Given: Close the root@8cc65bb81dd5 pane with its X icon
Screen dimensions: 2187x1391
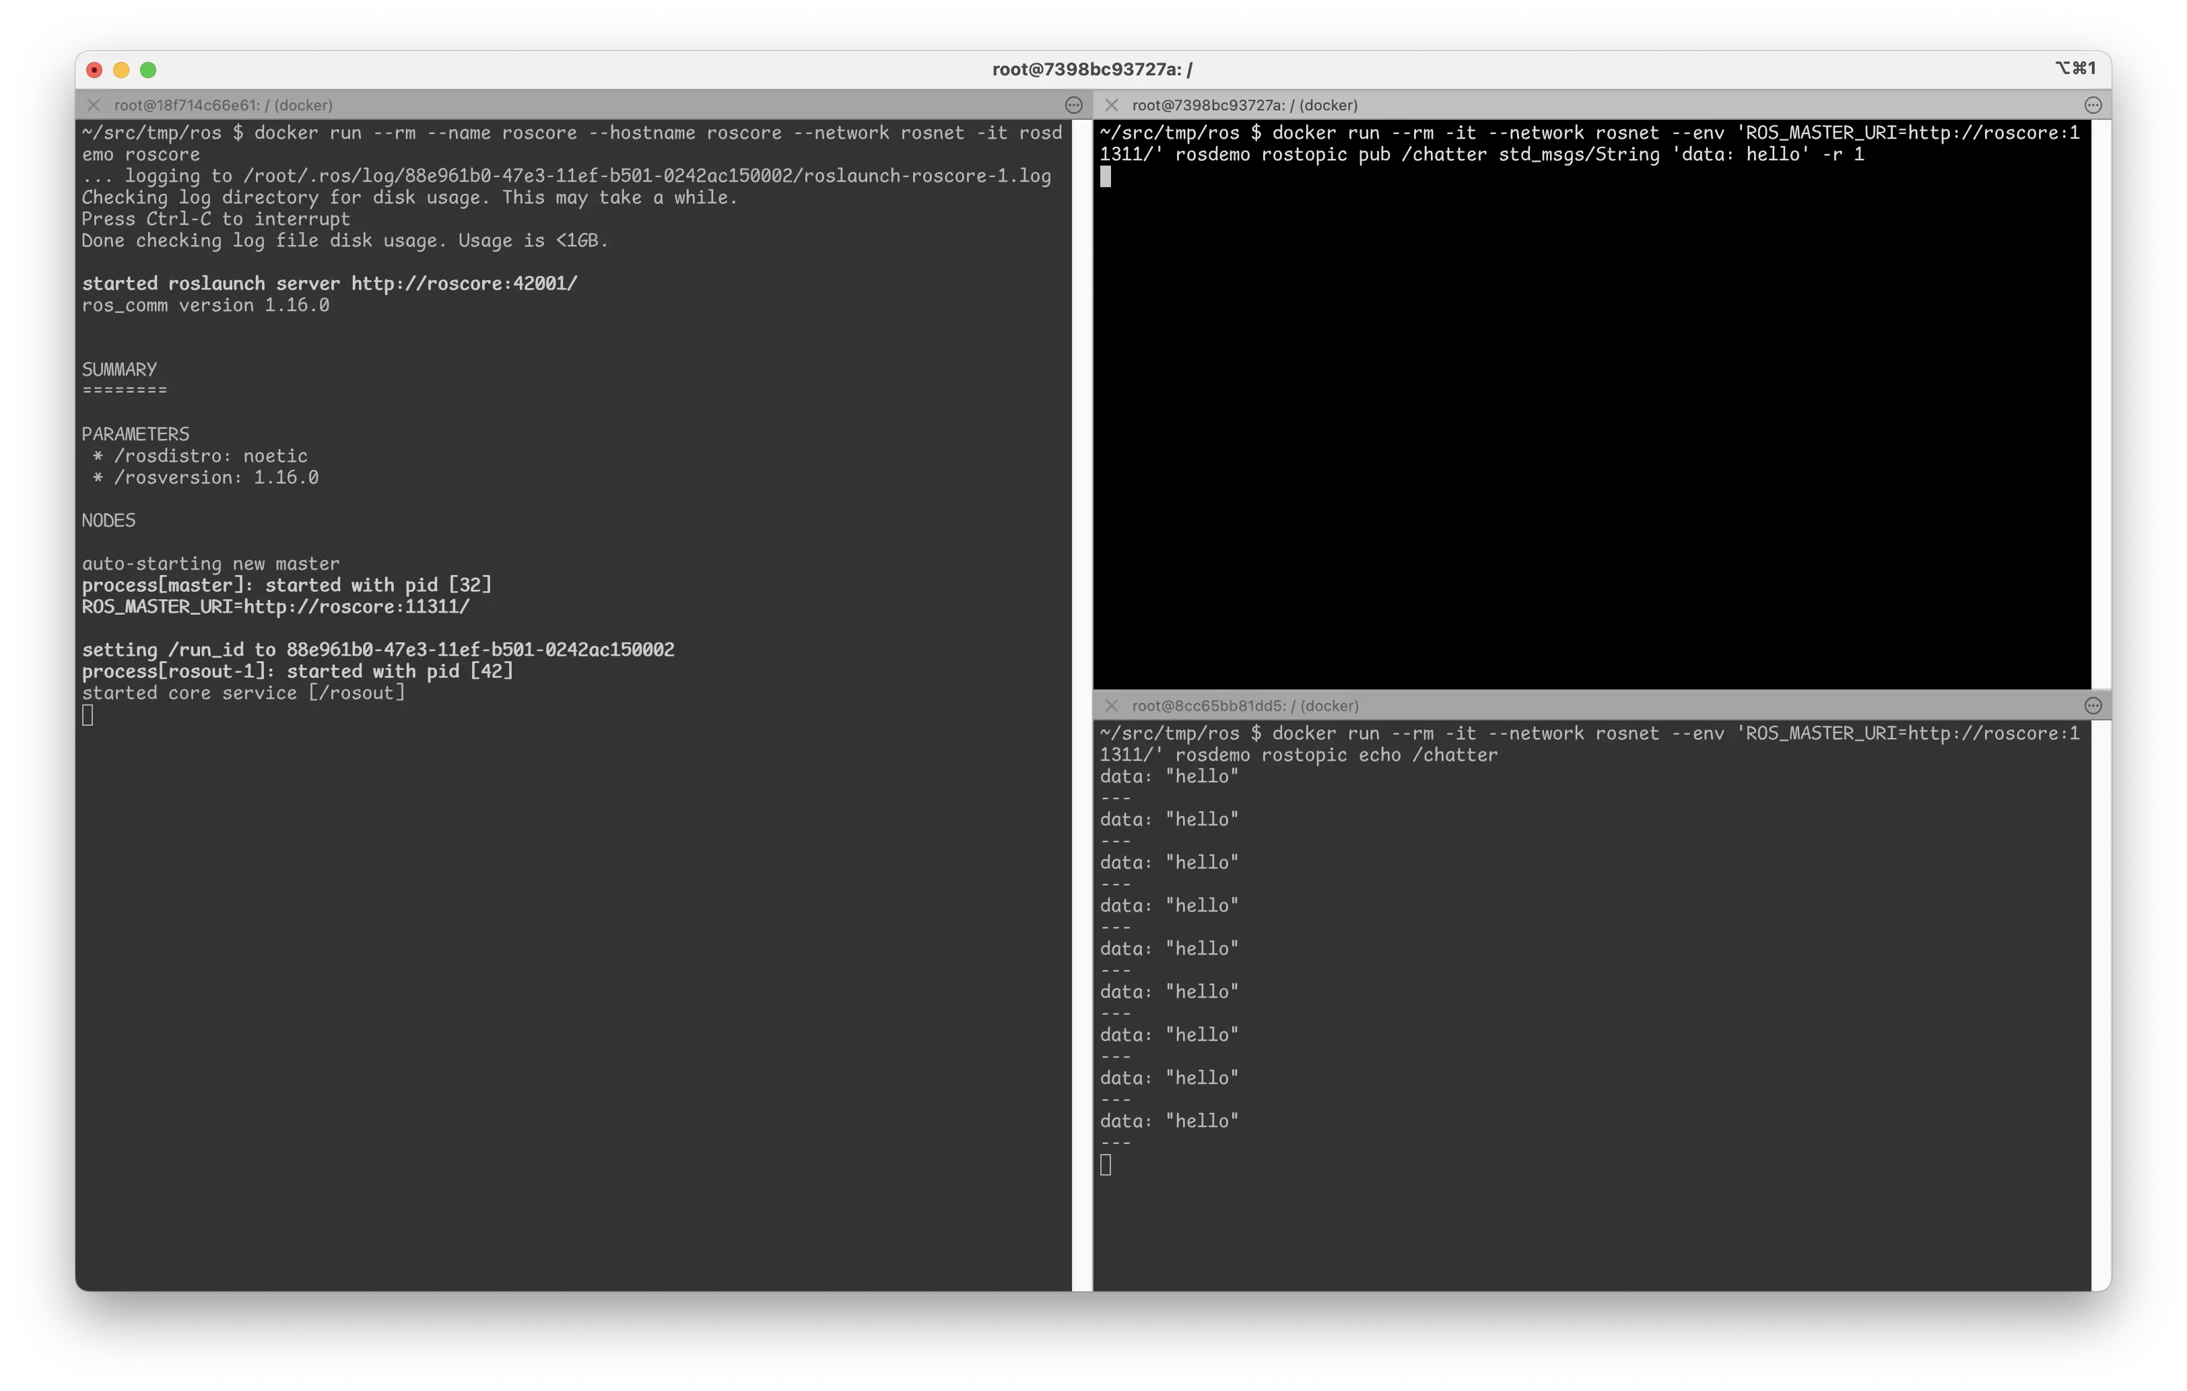Looking at the screenshot, I should click(x=1112, y=706).
